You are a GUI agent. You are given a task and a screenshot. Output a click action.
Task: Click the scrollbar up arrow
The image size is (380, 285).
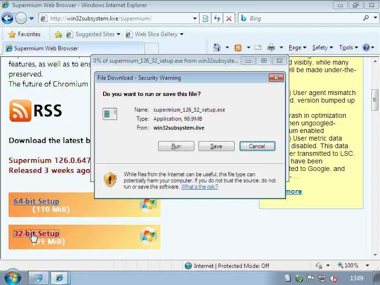375,61
